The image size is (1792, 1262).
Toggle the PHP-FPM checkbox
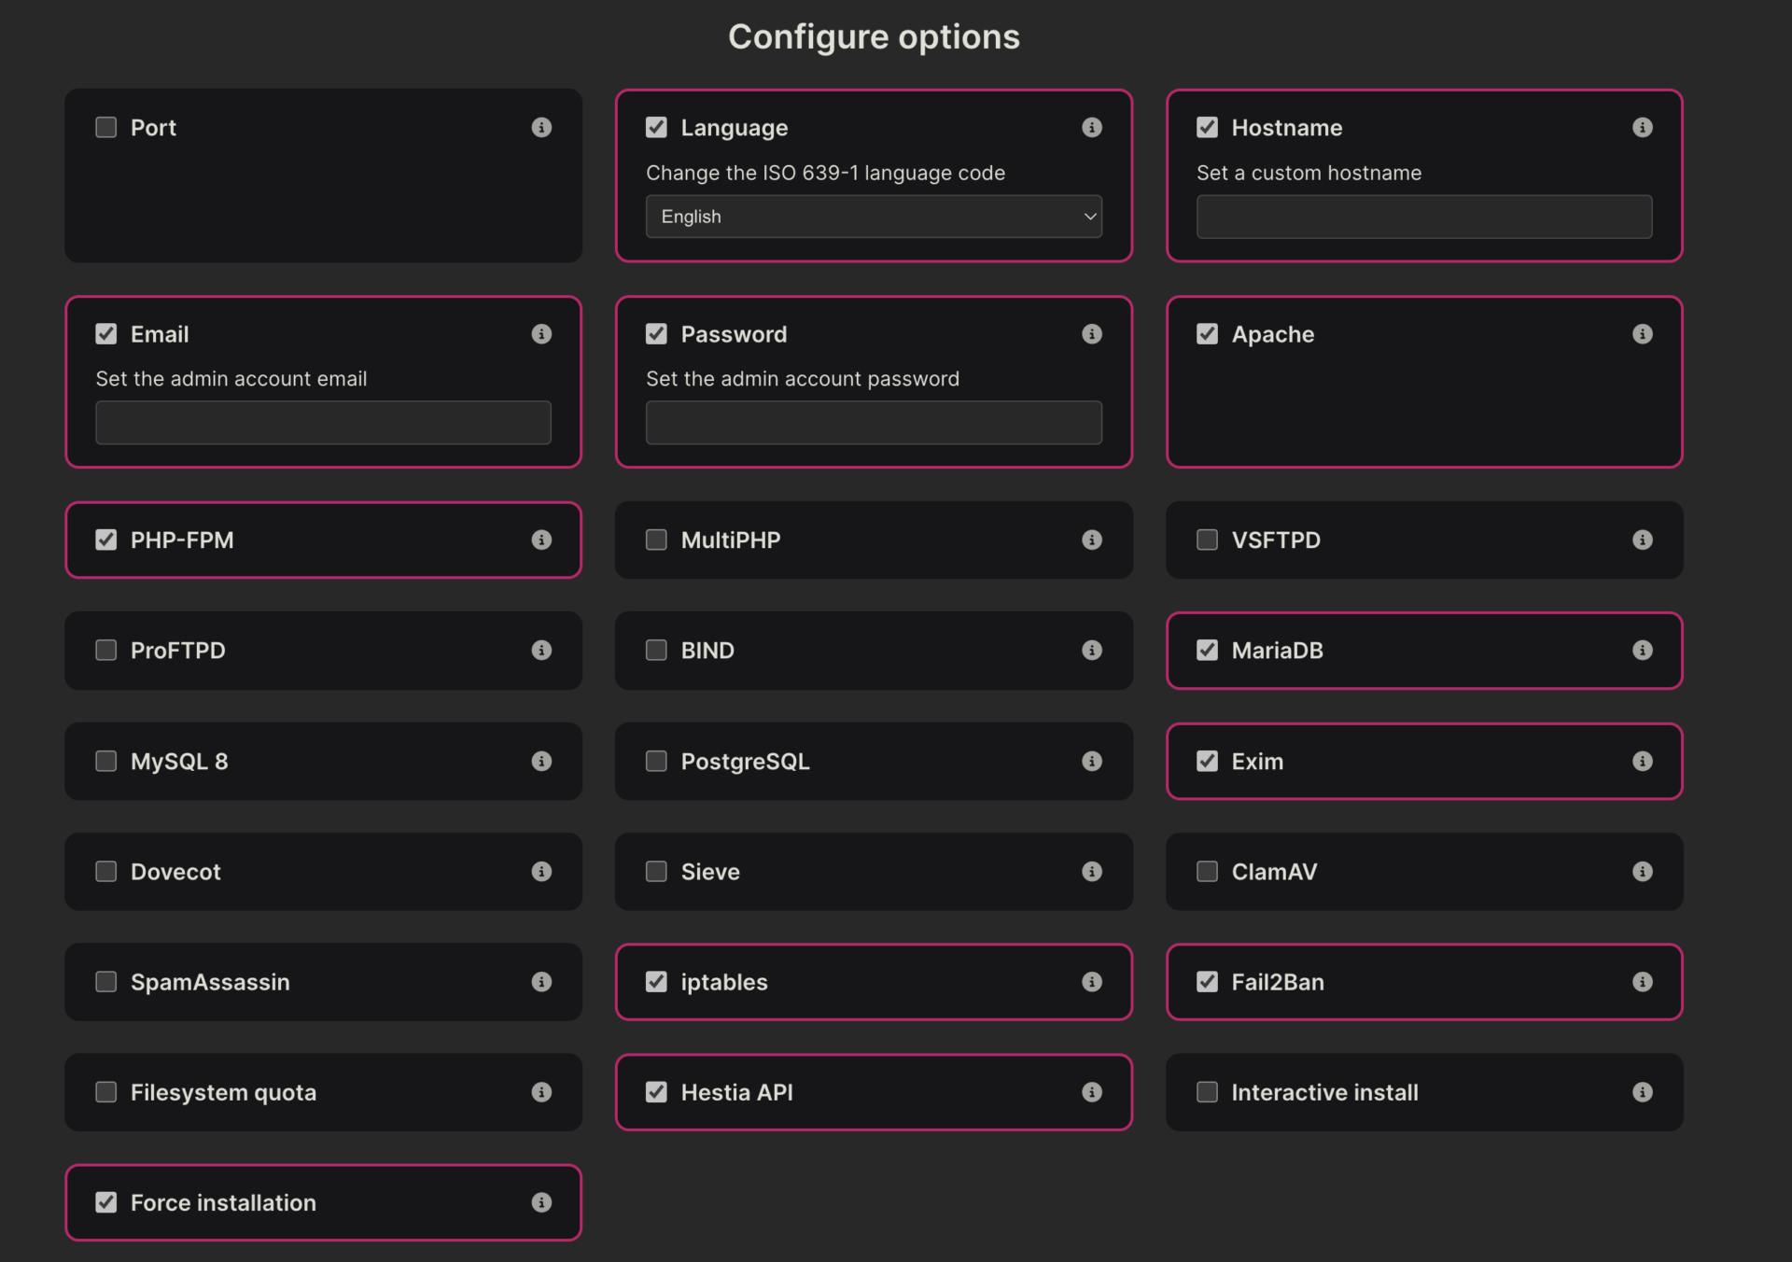pyautogui.click(x=106, y=540)
